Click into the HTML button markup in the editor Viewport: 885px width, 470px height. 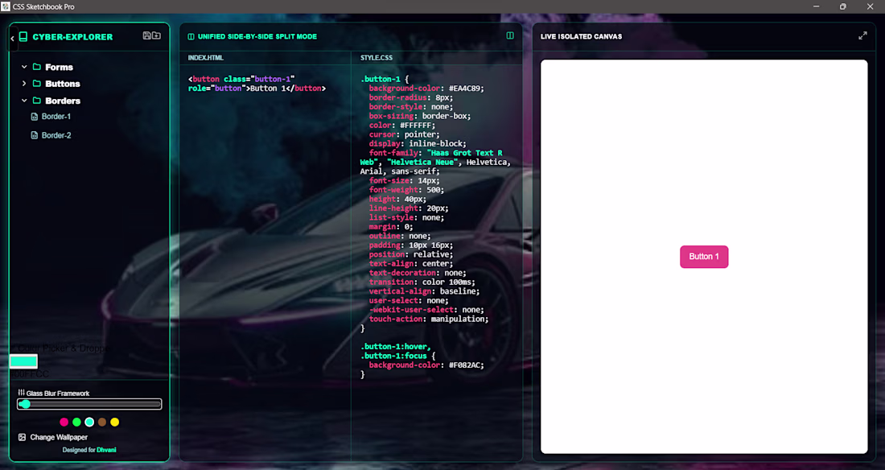point(257,84)
